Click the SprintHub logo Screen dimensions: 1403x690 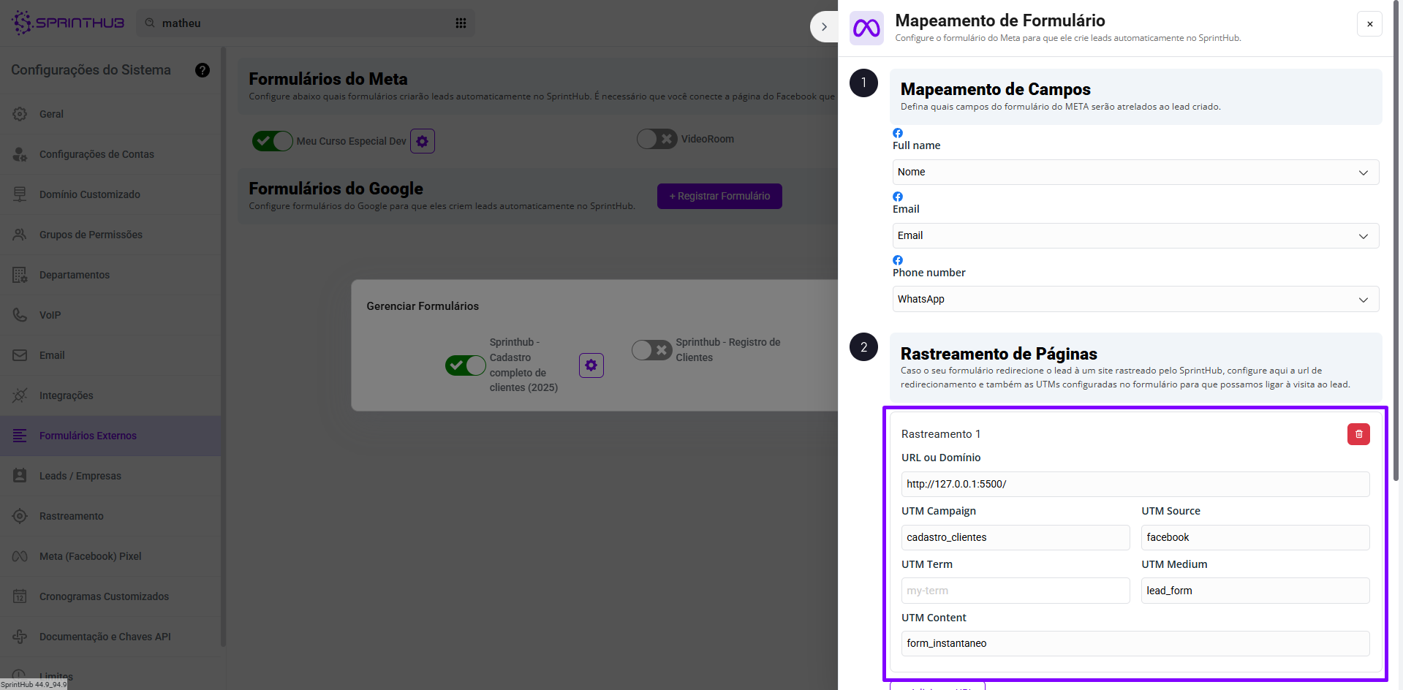(x=69, y=23)
